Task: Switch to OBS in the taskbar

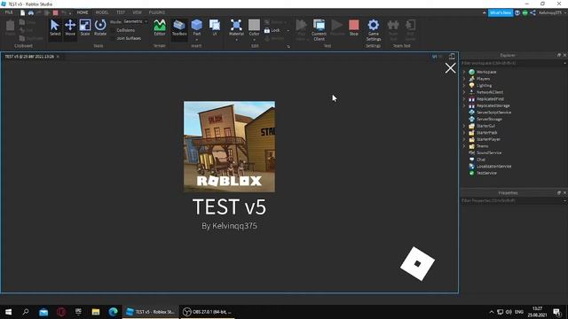Action: 207,312
